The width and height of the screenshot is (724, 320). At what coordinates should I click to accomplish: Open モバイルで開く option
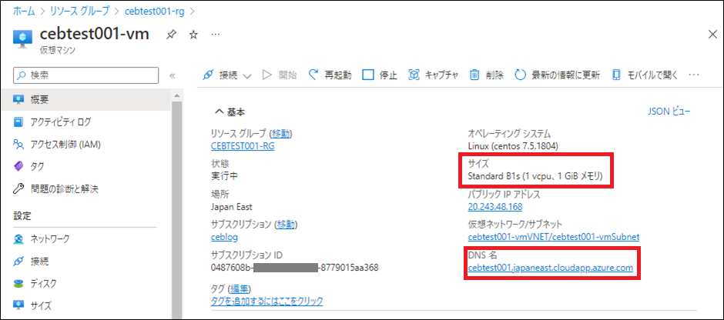pyautogui.click(x=645, y=75)
